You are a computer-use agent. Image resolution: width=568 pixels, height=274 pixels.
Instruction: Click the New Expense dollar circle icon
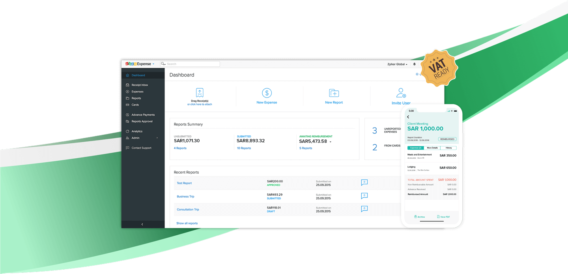click(267, 93)
